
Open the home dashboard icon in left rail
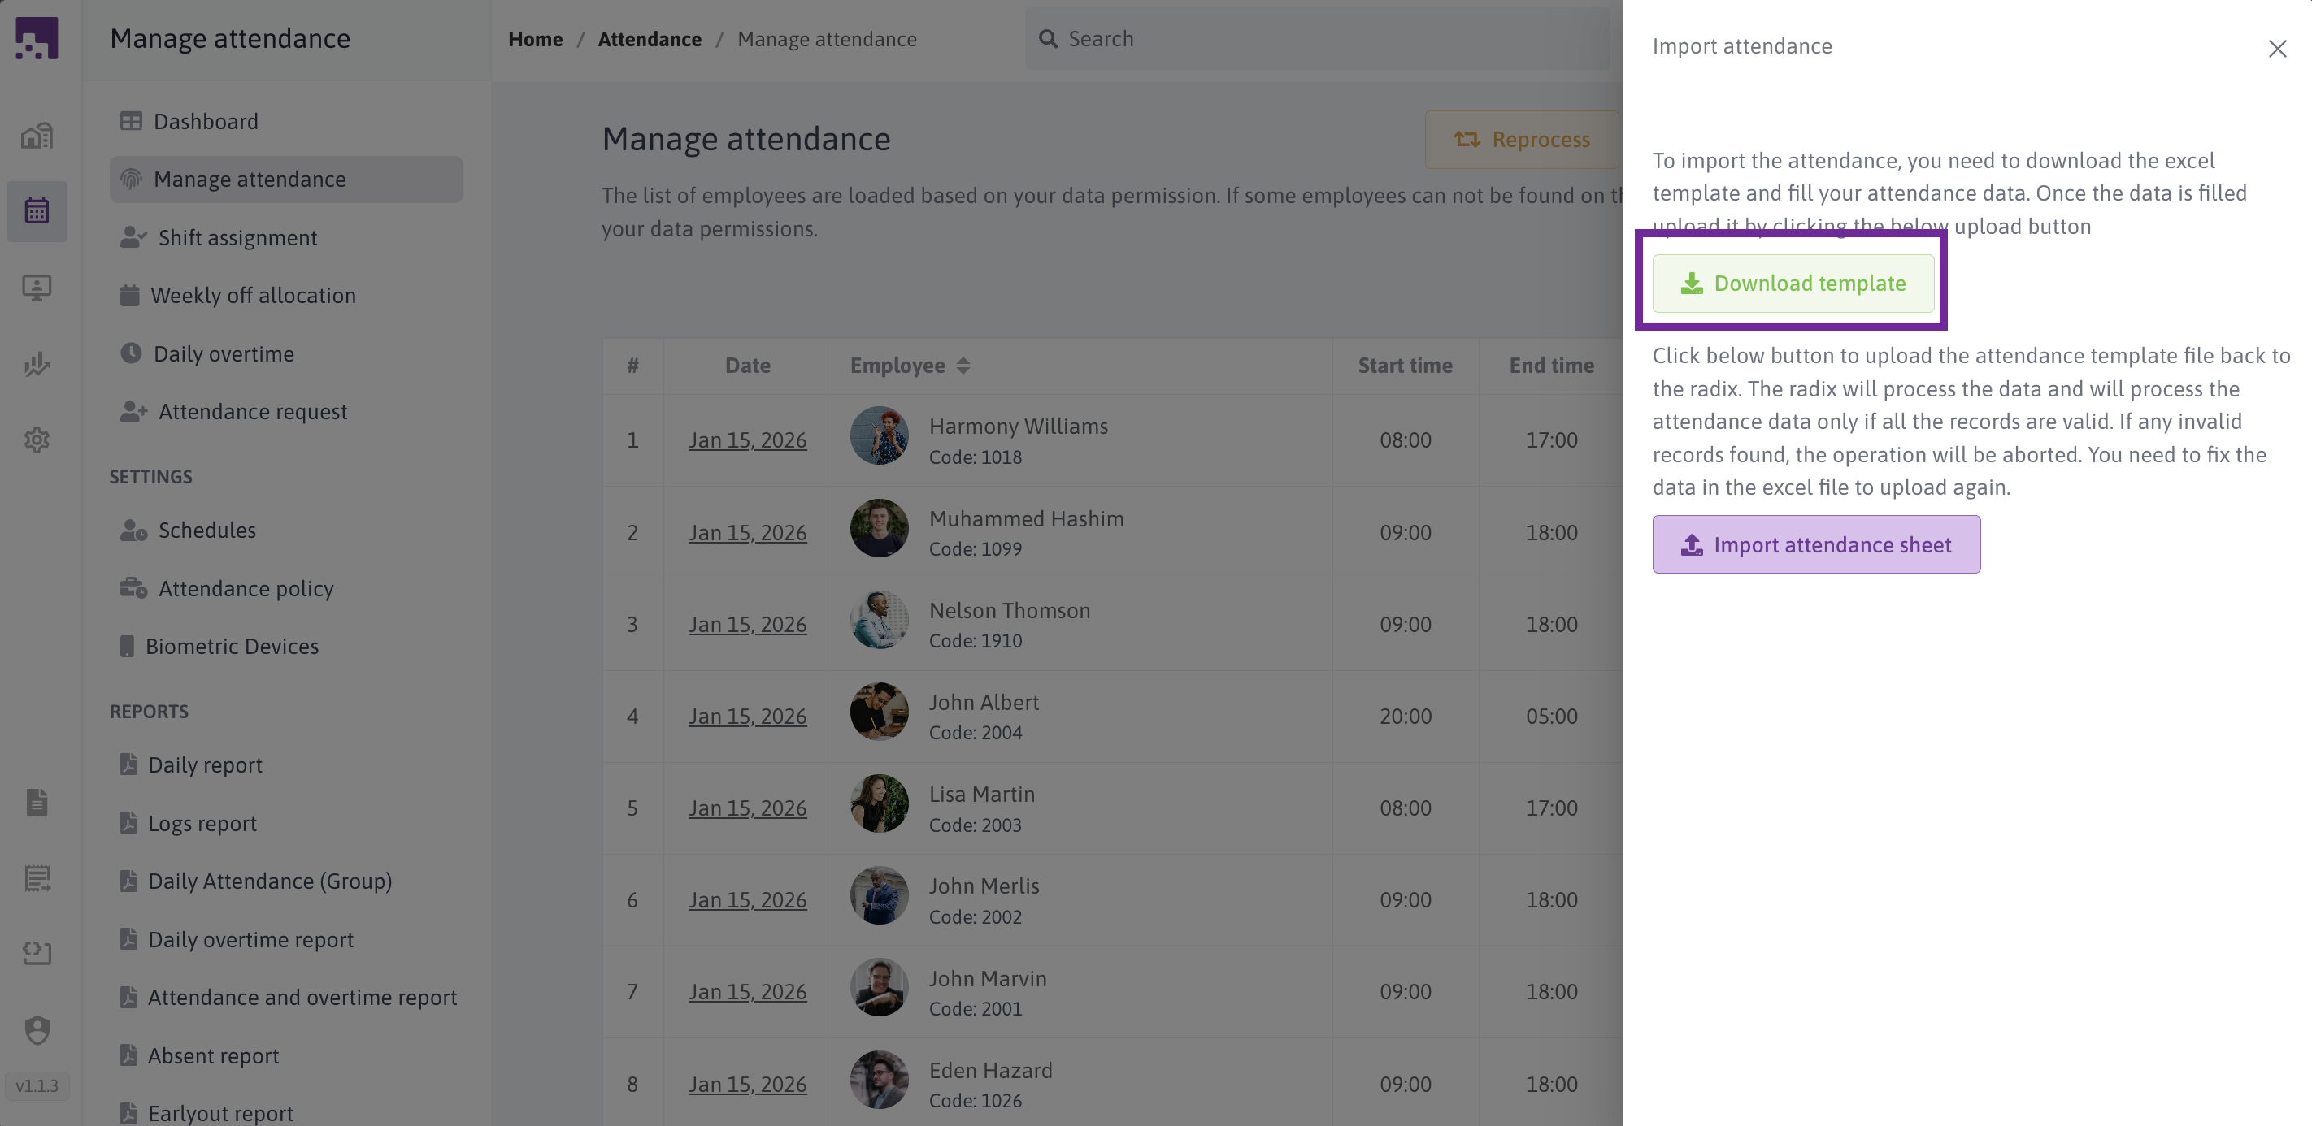[37, 136]
